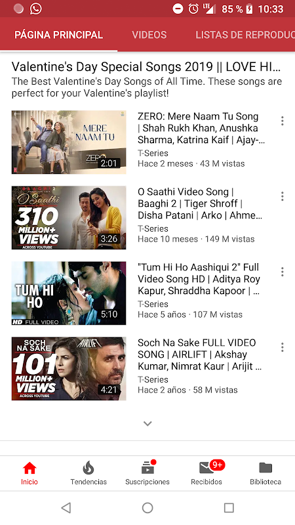
Task: Switch to the VIDEOS tab
Action: click(149, 35)
